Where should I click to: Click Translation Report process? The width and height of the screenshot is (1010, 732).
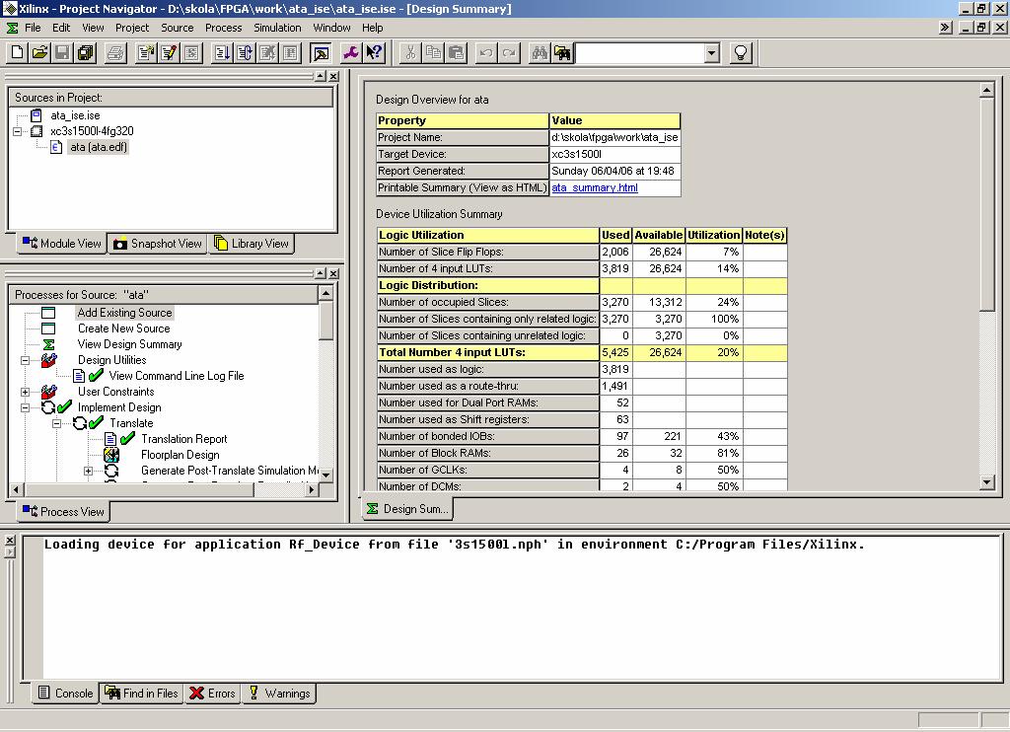pyautogui.click(x=184, y=439)
